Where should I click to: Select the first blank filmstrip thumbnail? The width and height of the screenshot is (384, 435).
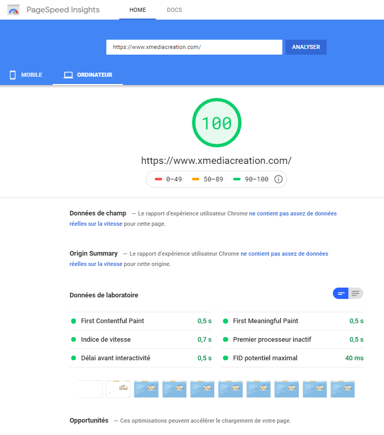(x=90, y=389)
